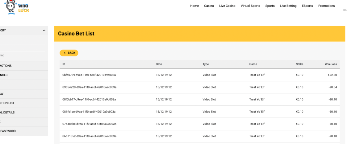The width and height of the screenshot is (347, 144).
Task: Click the Stake column header
Action: (x=299, y=64)
